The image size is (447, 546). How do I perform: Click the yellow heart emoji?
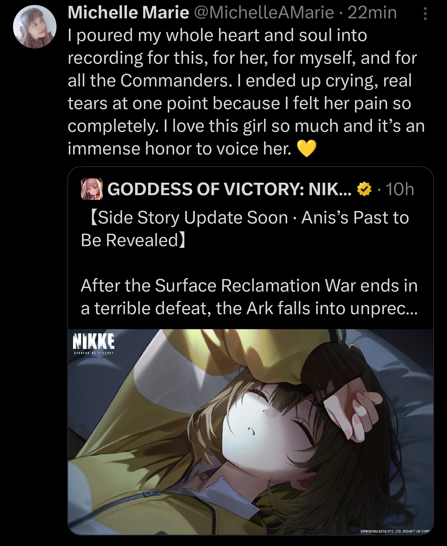pyautogui.click(x=306, y=149)
